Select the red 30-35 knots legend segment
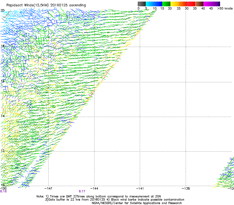 191,4
